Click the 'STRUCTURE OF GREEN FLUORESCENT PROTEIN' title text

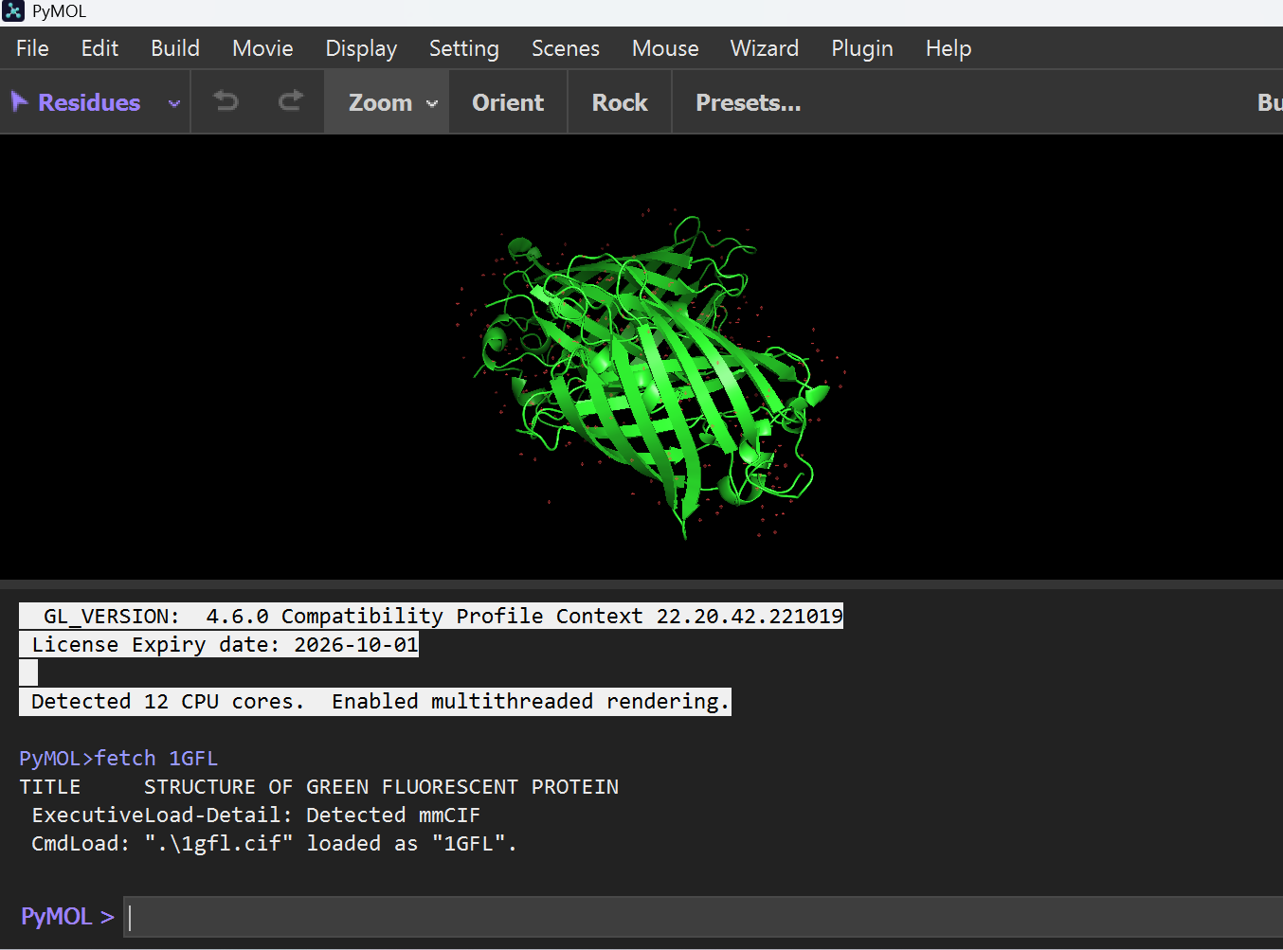point(381,787)
